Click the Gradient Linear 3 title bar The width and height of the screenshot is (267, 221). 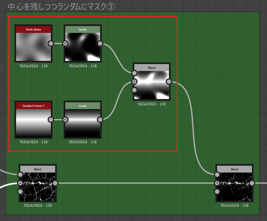click(33, 106)
